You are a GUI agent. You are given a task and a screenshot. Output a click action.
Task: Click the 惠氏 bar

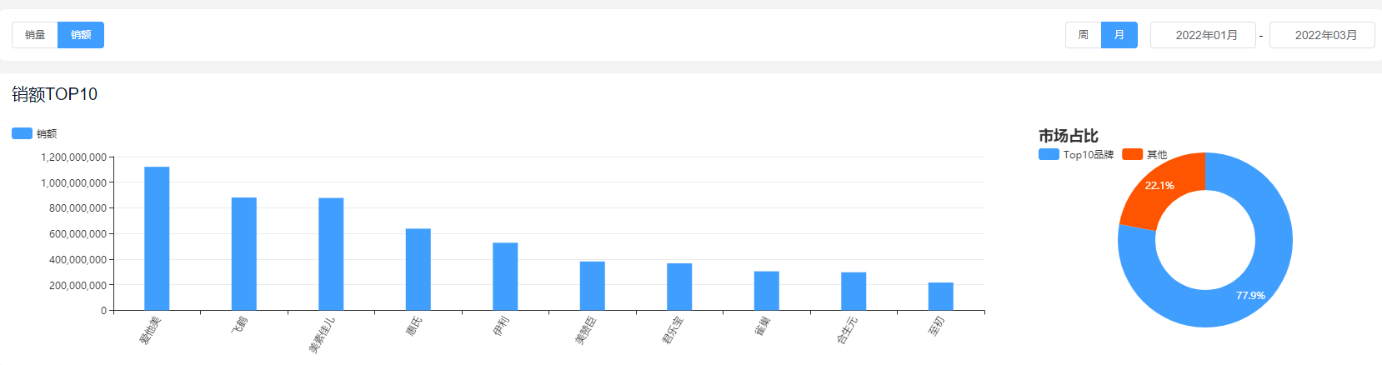tap(418, 269)
